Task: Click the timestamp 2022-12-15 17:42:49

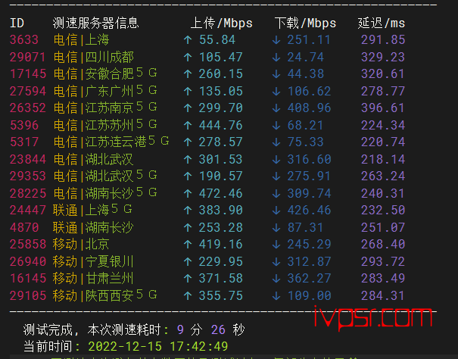Action: (158, 346)
